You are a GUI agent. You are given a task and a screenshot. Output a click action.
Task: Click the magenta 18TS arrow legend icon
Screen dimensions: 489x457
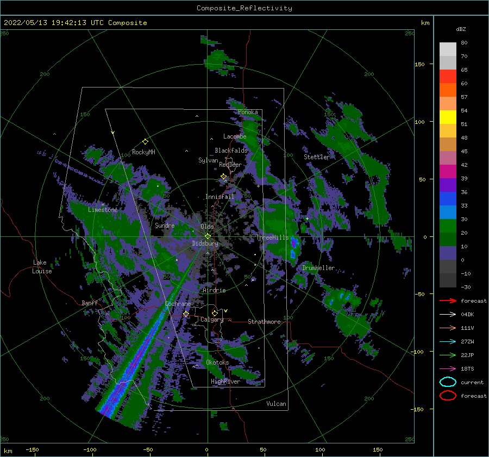click(448, 369)
